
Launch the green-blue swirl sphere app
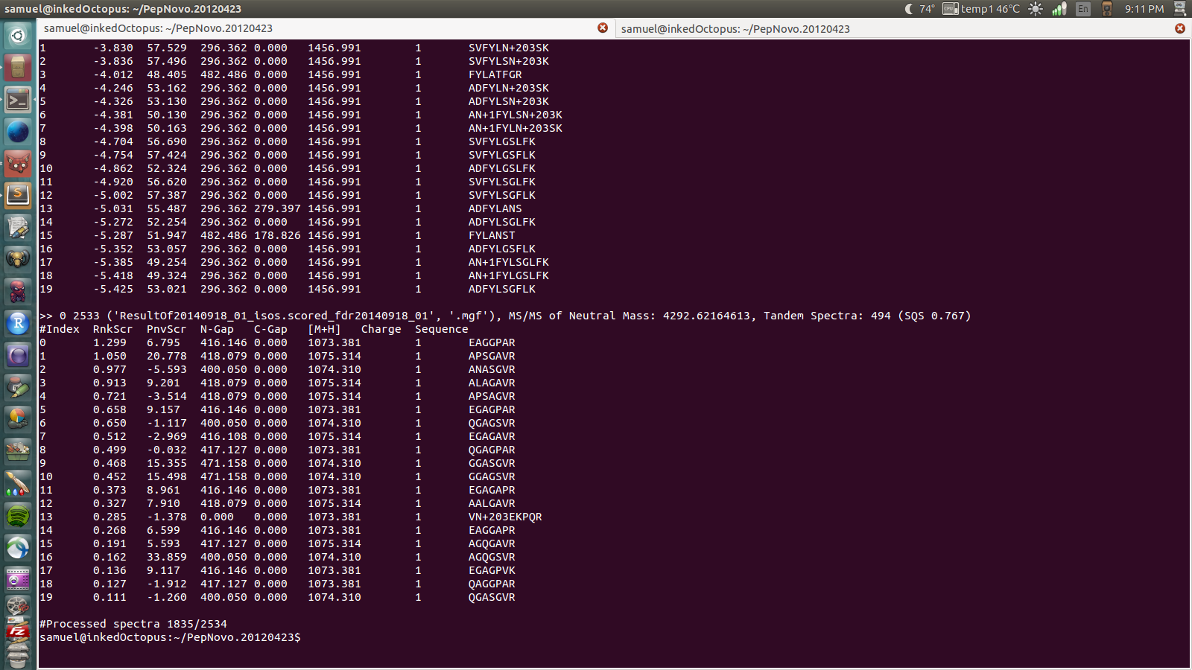coord(18,548)
